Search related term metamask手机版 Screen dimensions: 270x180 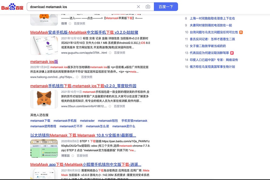tap(65, 121)
